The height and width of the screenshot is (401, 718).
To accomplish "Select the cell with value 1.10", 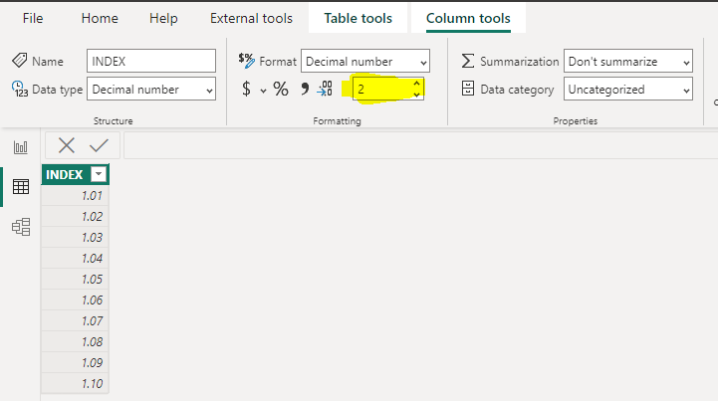I will [x=75, y=384].
